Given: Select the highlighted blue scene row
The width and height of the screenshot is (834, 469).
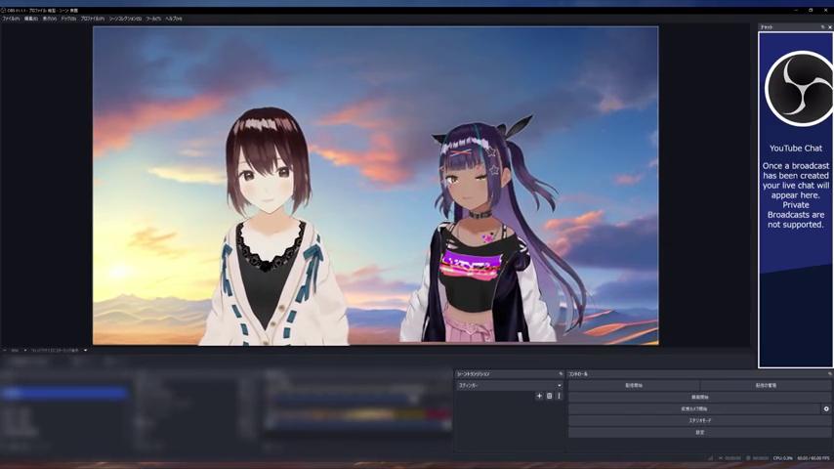Looking at the screenshot, I should 64,394.
